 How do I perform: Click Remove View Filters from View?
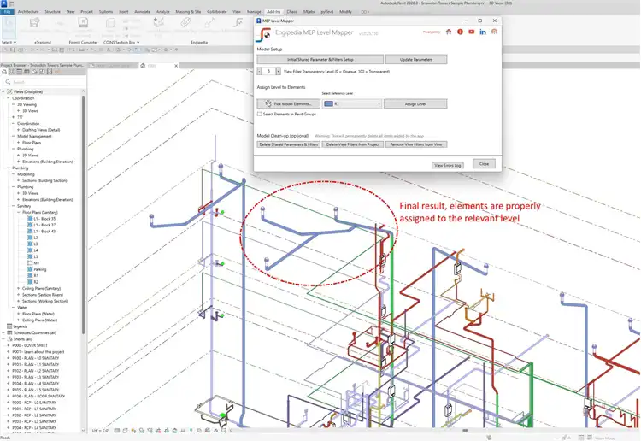[416, 144]
